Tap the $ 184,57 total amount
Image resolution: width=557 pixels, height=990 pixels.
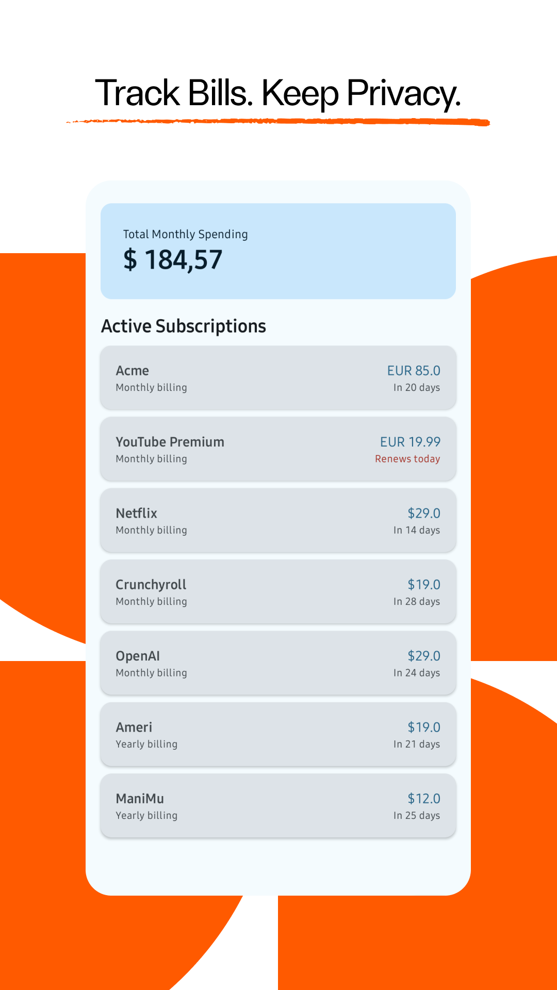[173, 260]
